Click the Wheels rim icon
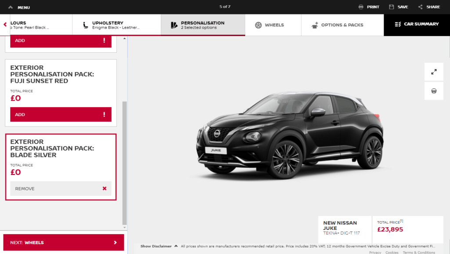450x254 pixels. click(258, 25)
